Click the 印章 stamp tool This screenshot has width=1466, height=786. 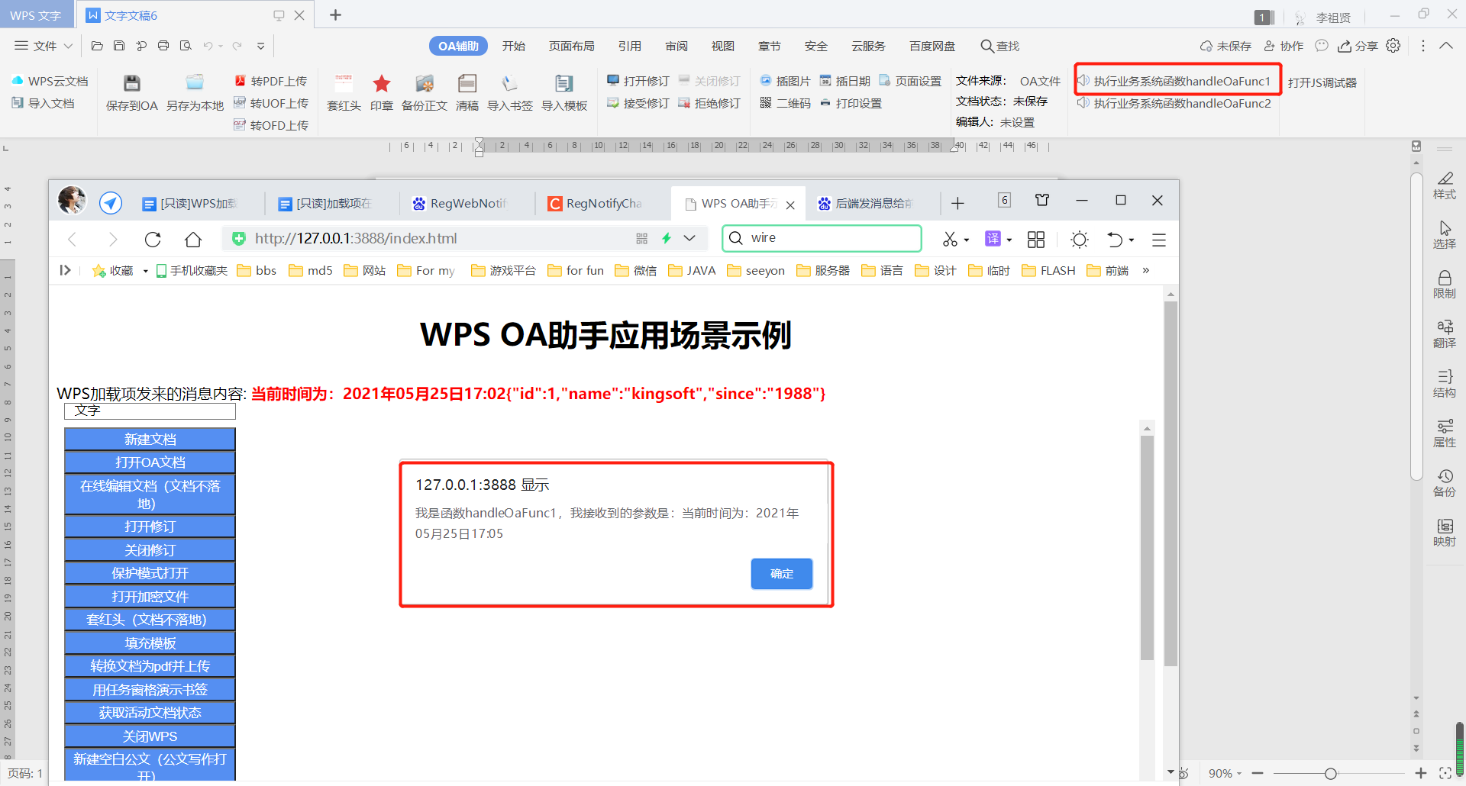coord(381,92)
